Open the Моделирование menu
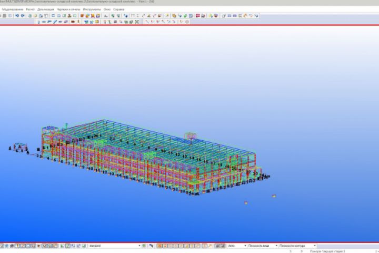 pyautogui.click(x=12, y=9)
